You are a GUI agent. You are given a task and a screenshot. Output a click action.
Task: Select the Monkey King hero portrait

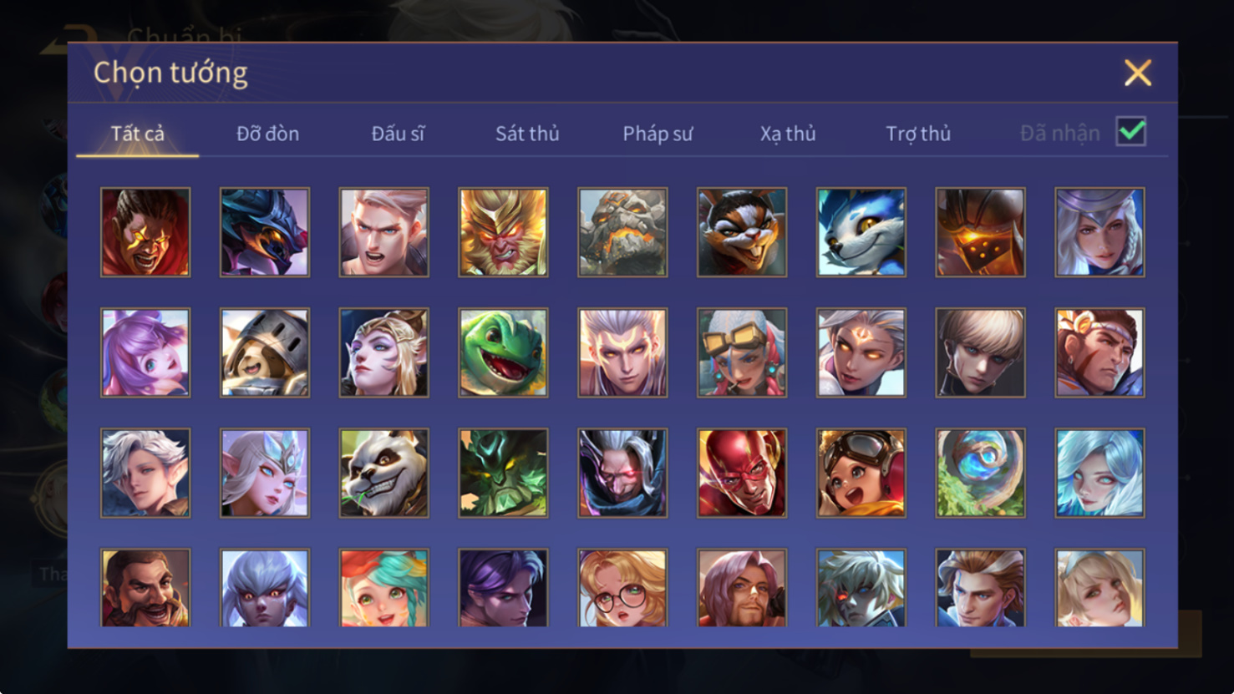[503, 232]
